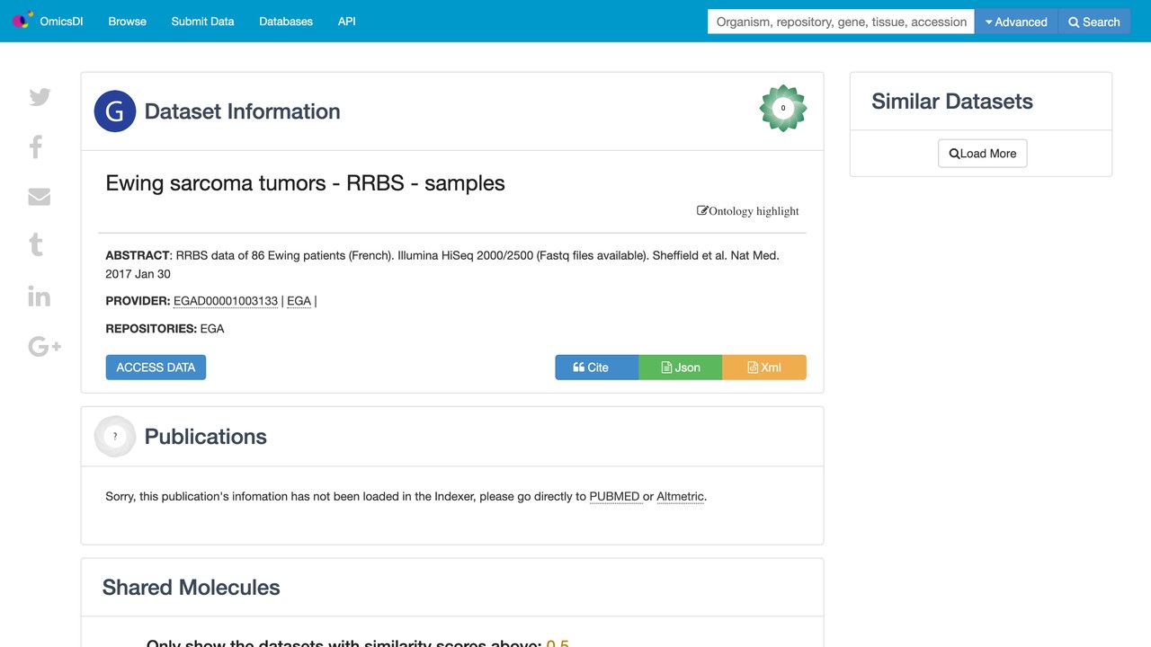1151x647 pixels.
Task: Click the 'Similar Datasets' heading
Action: coord(952,102)
